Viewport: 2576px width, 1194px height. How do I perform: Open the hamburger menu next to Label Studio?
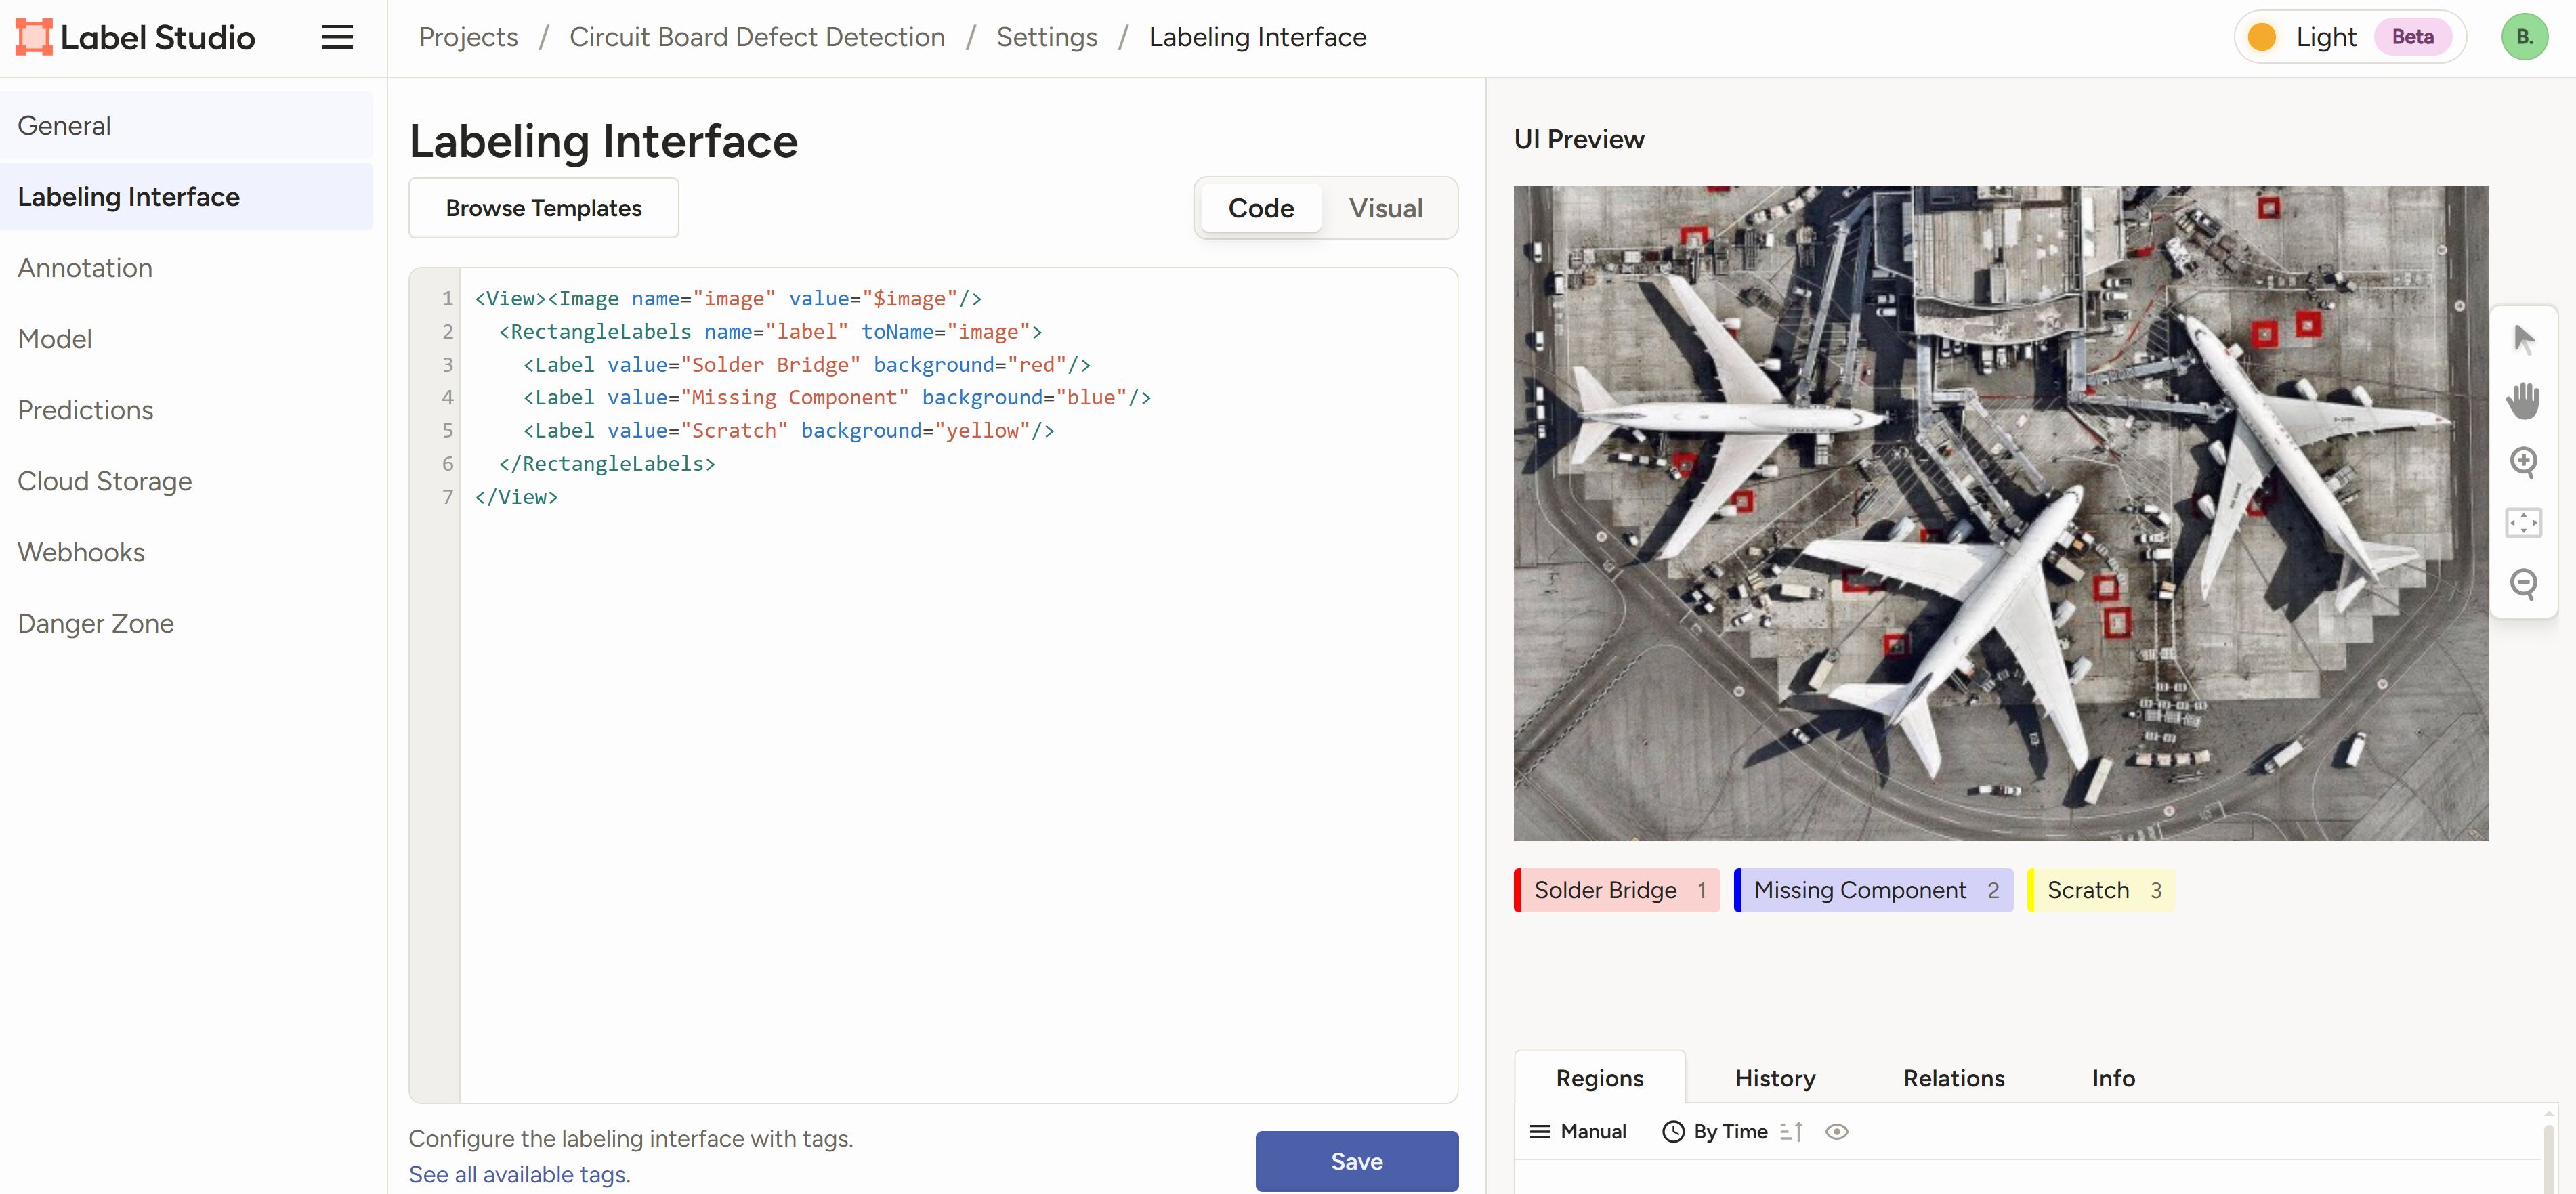pos(337,36)
